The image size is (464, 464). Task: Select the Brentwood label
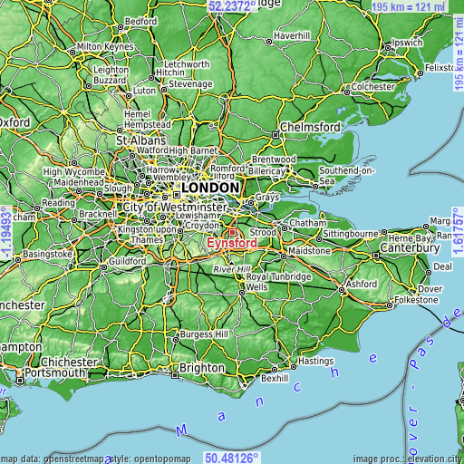tap(274, 159)
